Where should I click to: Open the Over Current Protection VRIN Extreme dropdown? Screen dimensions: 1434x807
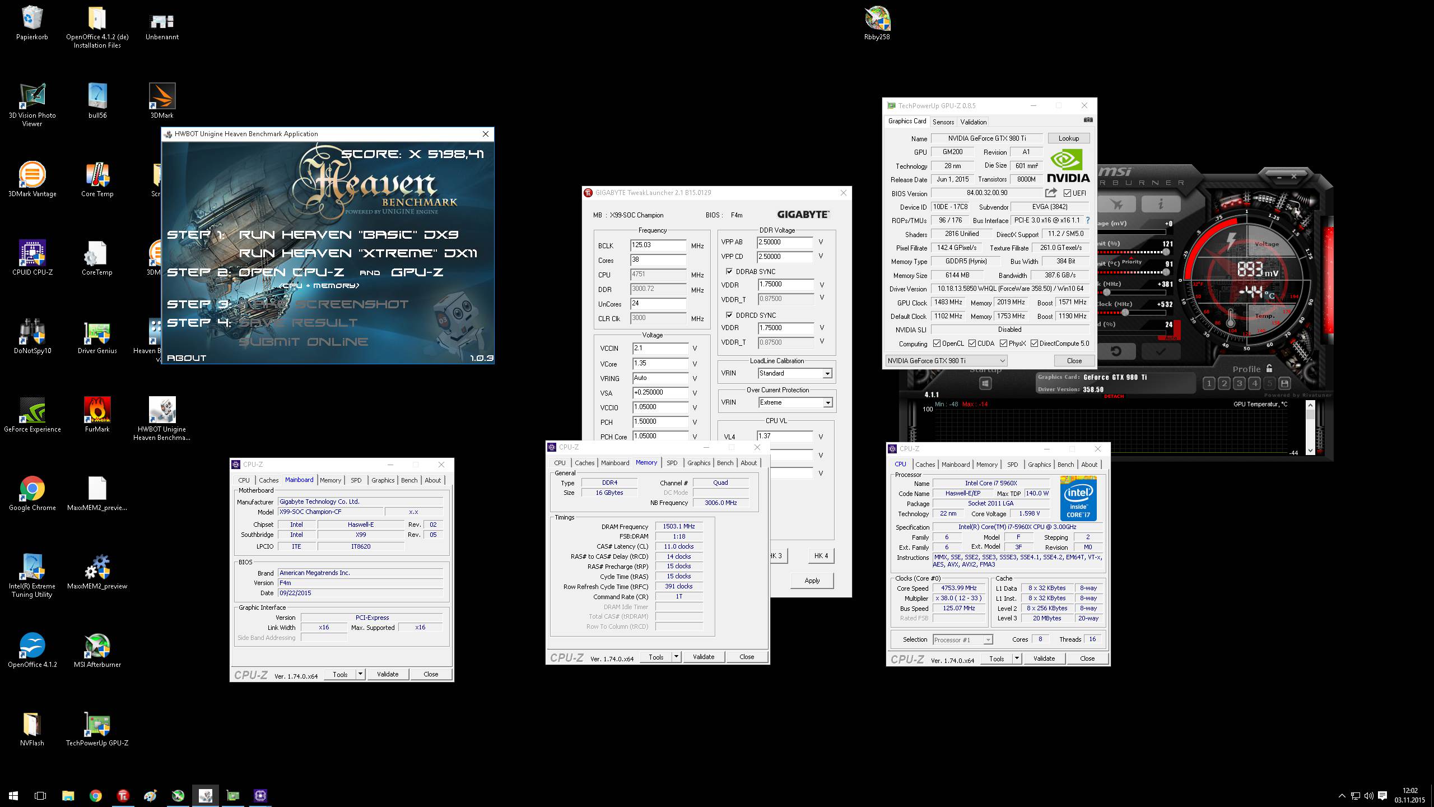(x=795, y=402)
